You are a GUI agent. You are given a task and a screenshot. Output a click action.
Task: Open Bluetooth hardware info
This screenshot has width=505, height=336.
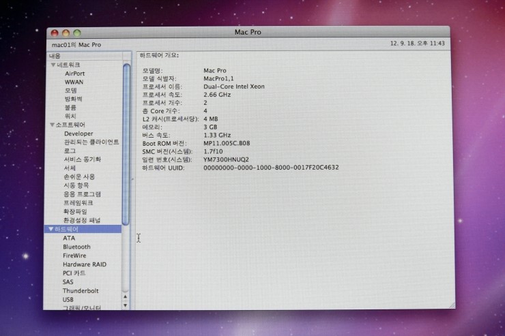click(x=76, y=247)
